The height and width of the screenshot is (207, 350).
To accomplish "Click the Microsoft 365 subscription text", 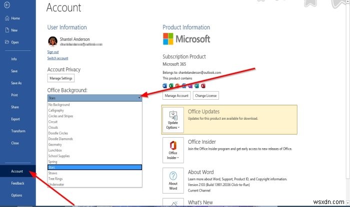I will (174, 64).
